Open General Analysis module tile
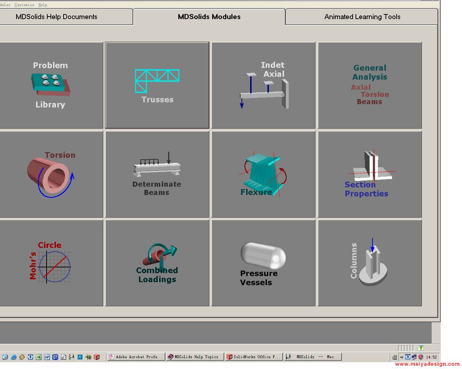The image size is (462, 369). [370, 85]
